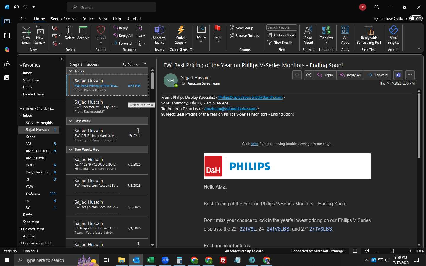Open Calendar from the left navigation bar
Viewport: 426px width, 266px height.
(x=7, y=35)
